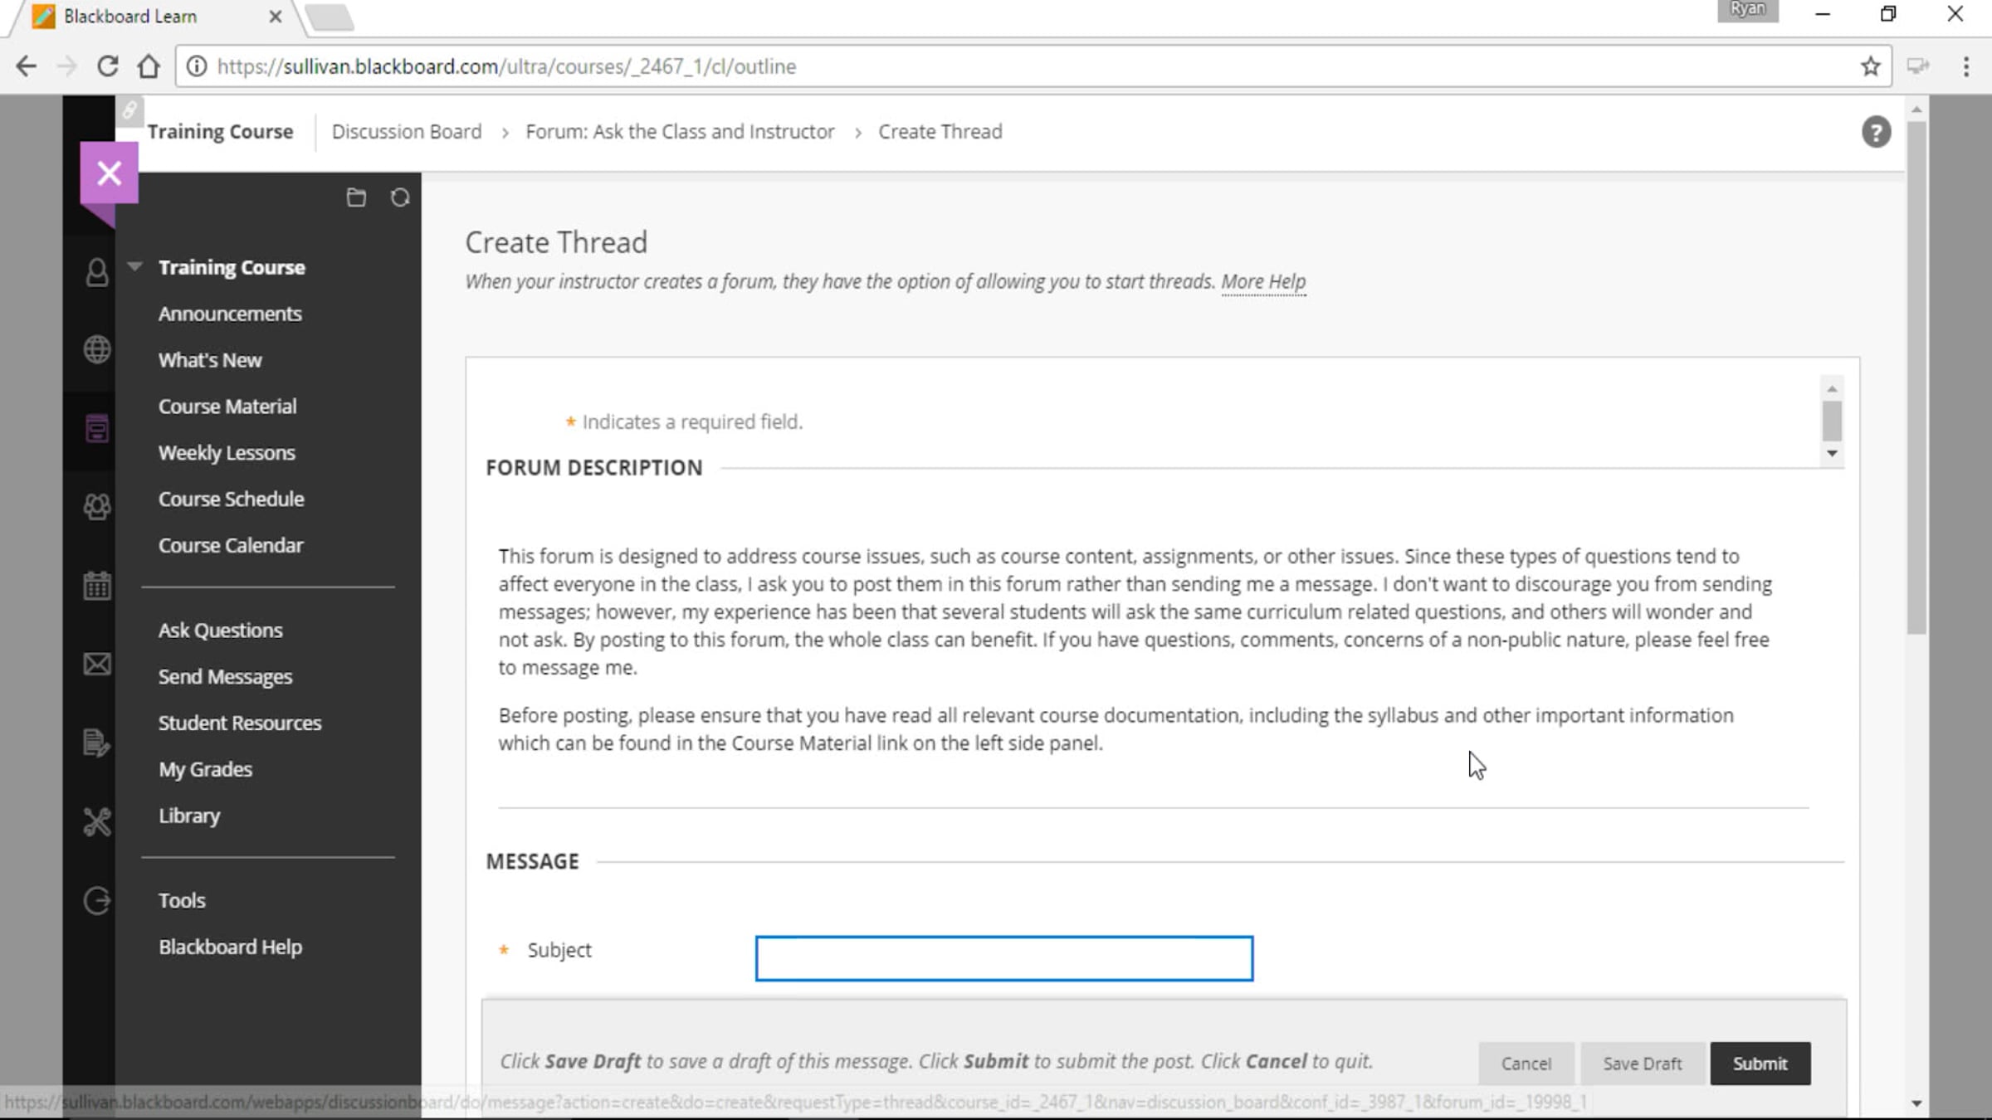The image size is (1992, 1120).
Task: Open the help question mark icon
Action: click(1876, 132)
